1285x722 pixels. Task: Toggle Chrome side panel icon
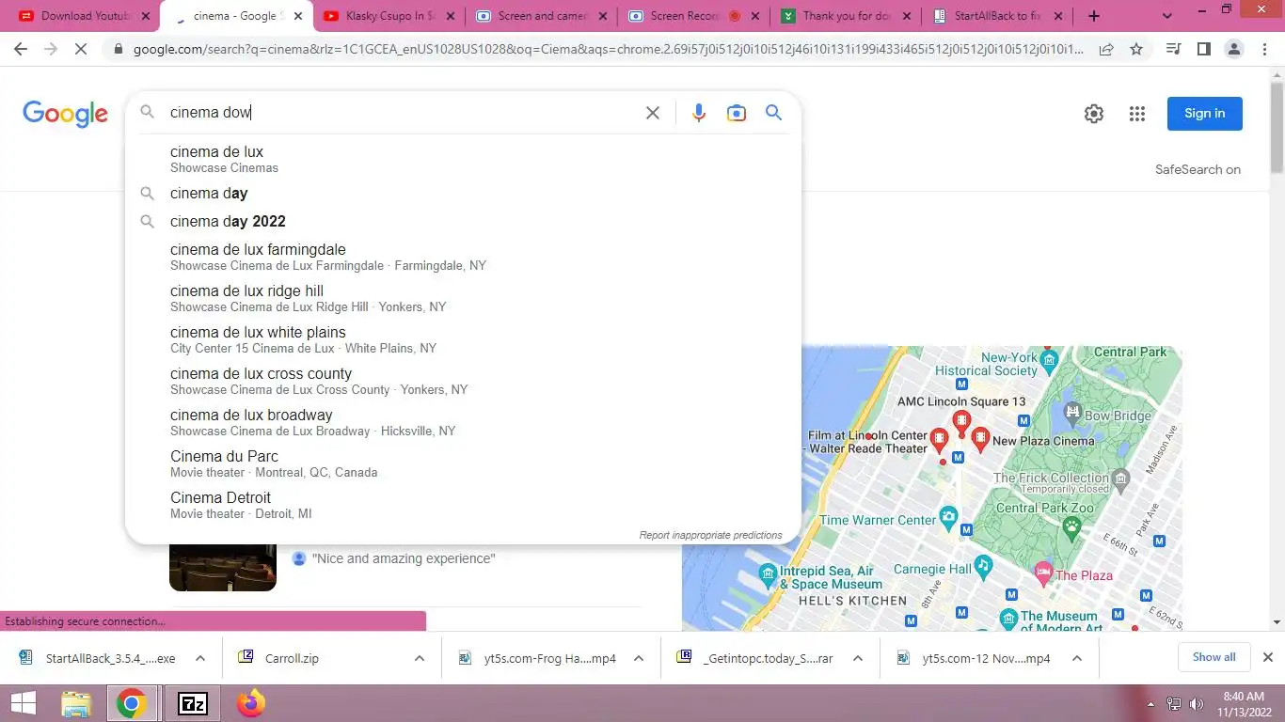(1203, 49)
